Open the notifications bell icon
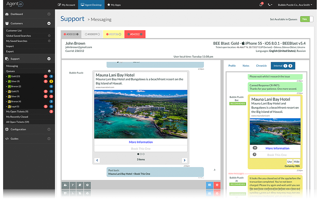 [261, 4]
